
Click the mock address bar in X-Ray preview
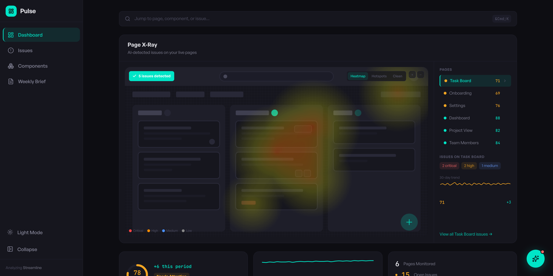276,76
